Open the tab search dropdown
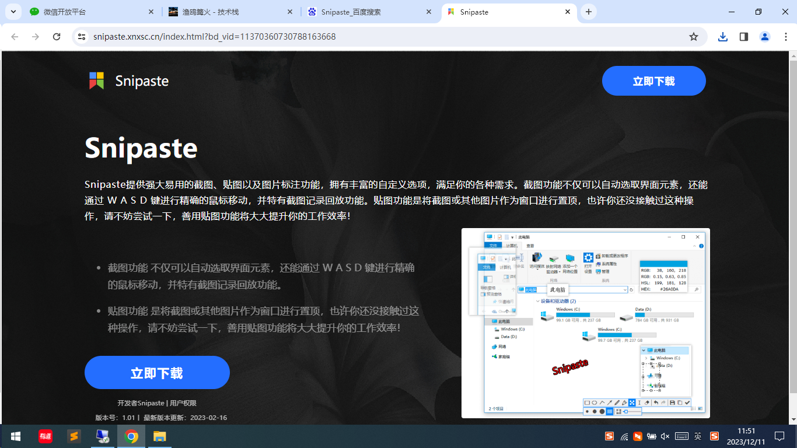The height and width of the screenshot is (448, 797). click(13, 12)
